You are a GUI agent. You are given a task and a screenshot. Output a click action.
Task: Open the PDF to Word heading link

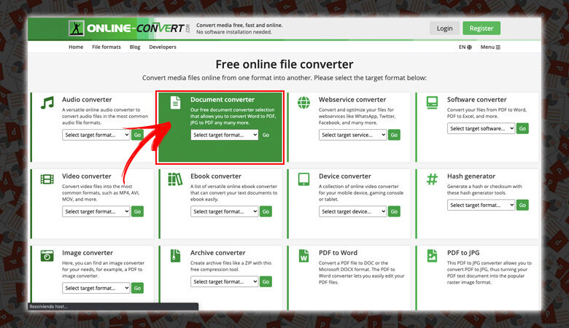coord(338,253)
